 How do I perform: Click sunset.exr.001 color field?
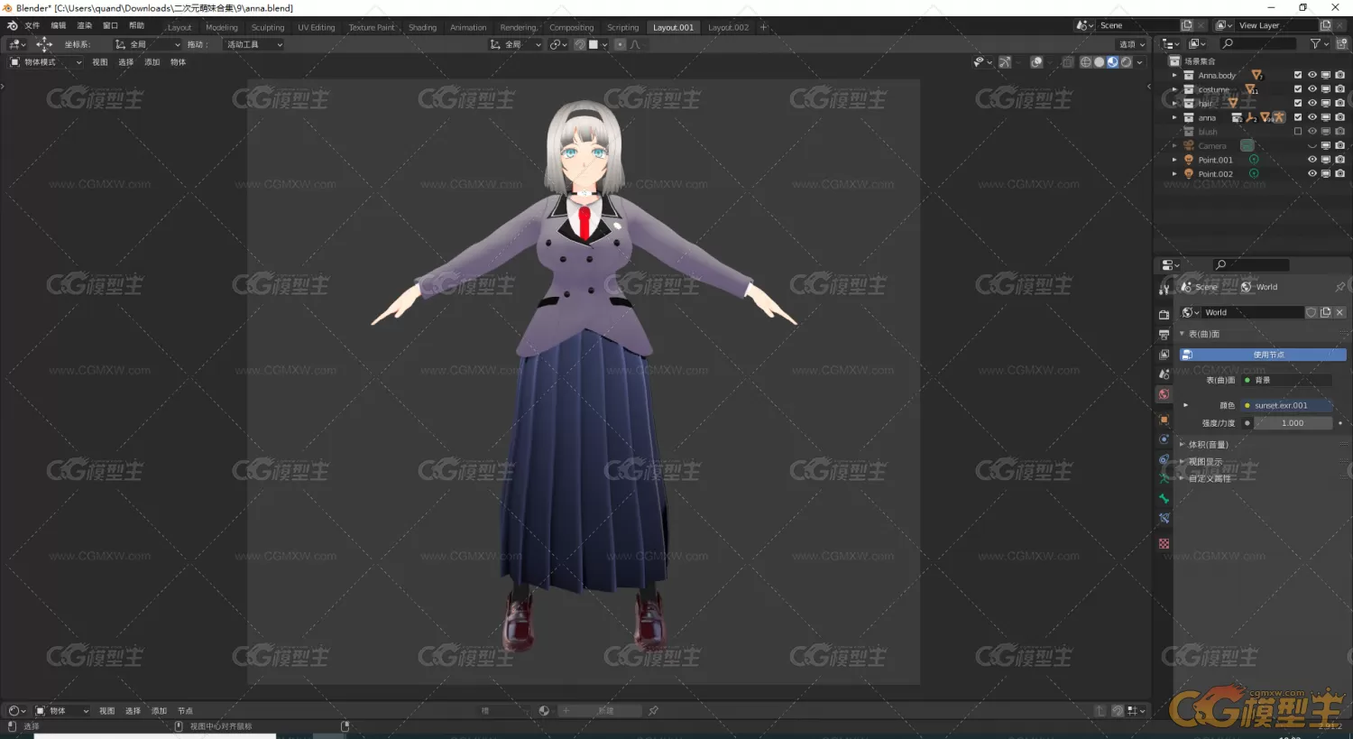coord(1286,405)
